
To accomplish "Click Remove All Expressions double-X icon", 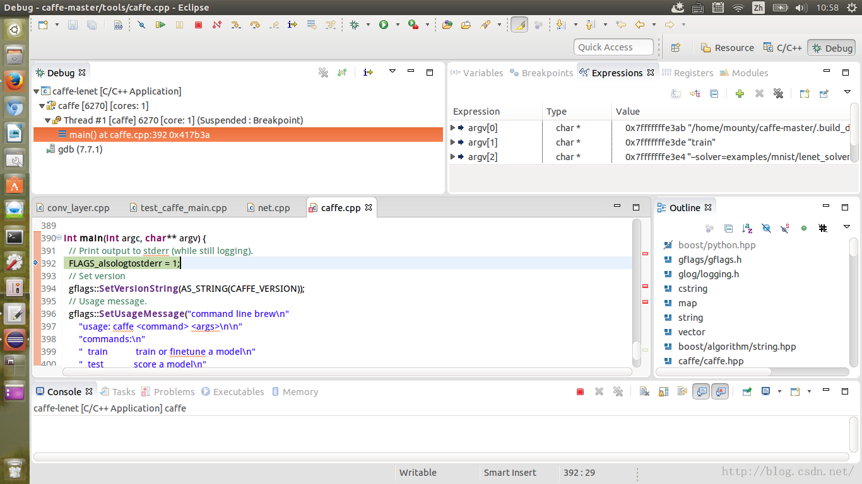I will (x=778, y=93).
